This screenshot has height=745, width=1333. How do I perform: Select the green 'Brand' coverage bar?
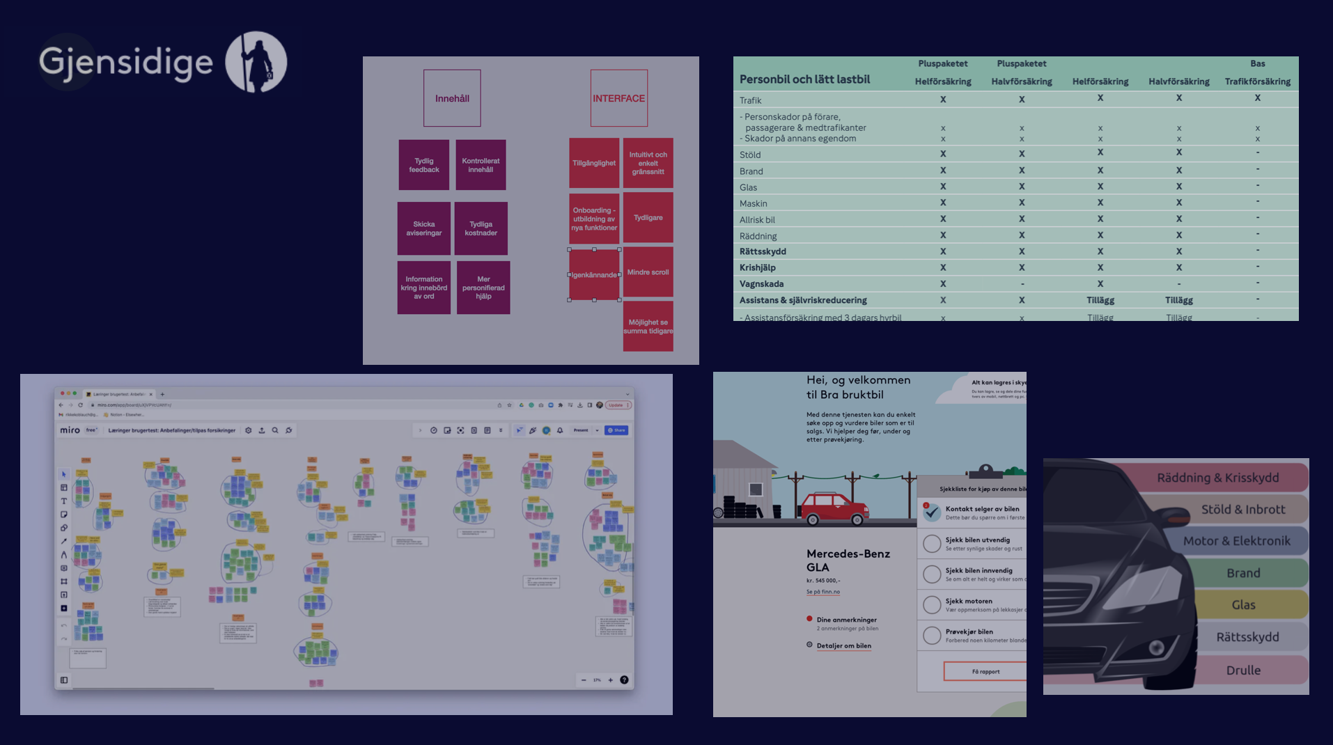pos(1243,573)
